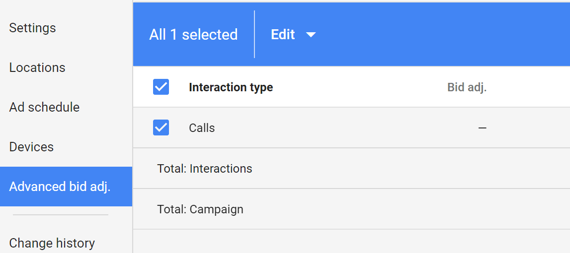Screen dimensions: 570x253
Task: Go to Locations in sidebar
Action: 37,67
